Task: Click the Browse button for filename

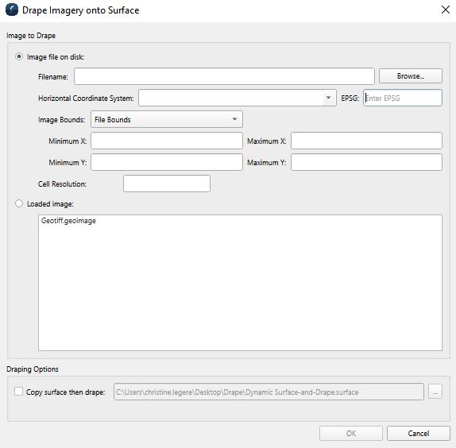Action: coord(411,76)
